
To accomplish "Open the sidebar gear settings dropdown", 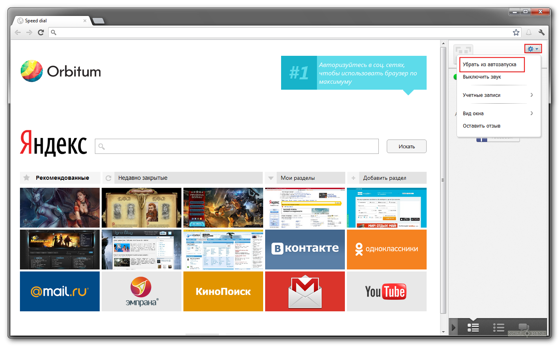I will 533,49.
